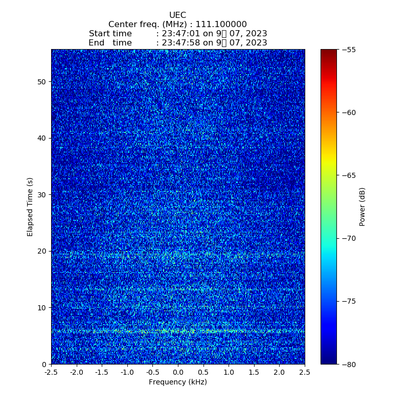
Task: Click the Center freq. 111.100000 text line
Action: coord(177,25)
